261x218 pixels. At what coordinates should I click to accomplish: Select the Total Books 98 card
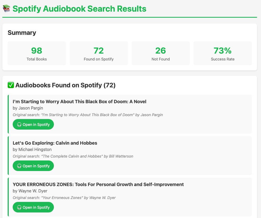[x=37, y=53]
